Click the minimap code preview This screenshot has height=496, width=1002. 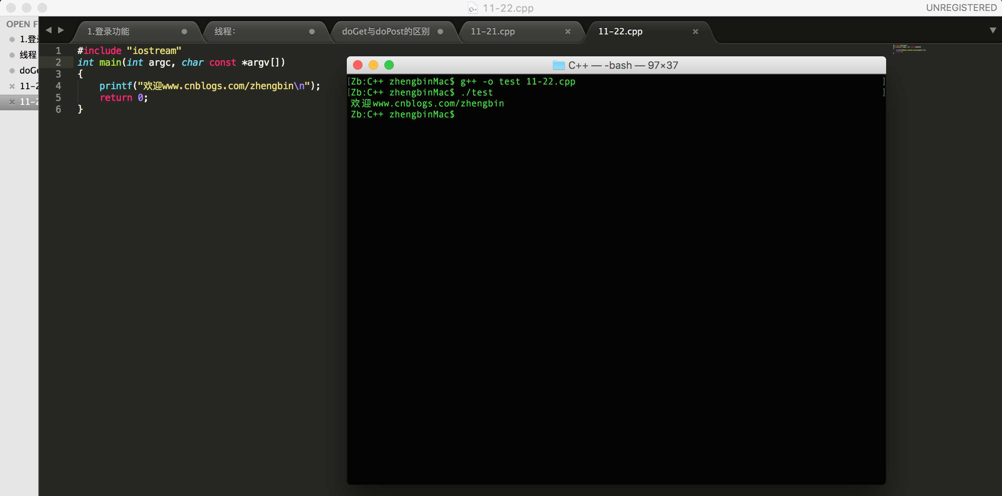click(x=909, y=49)
